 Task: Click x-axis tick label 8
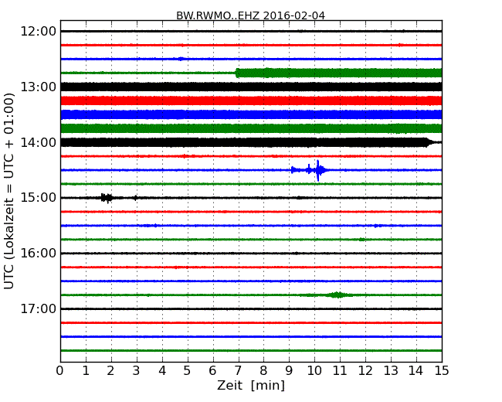[x=263, y=371]
